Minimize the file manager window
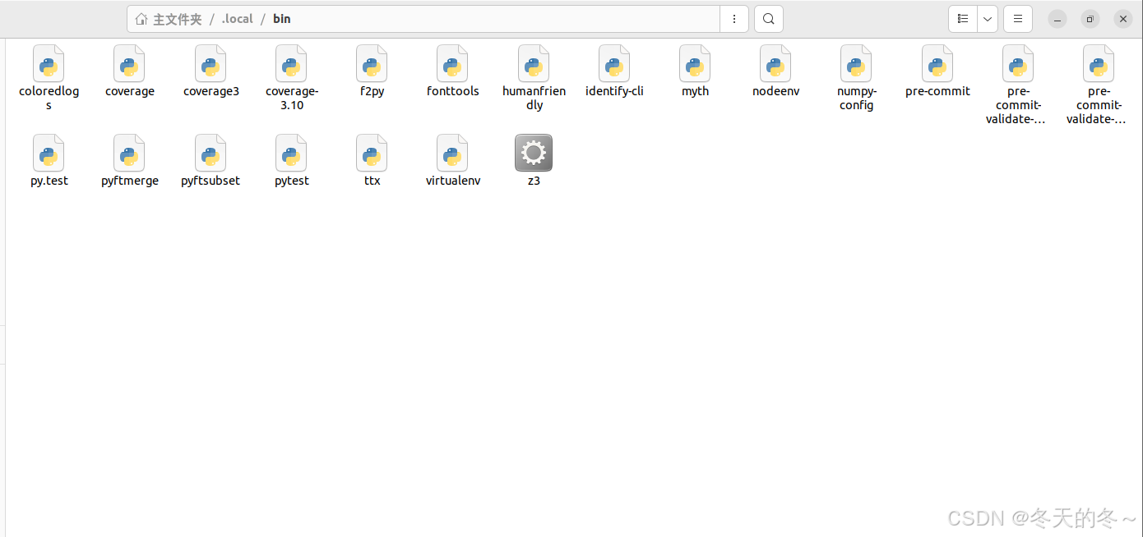1143x537 pixels. (1057, 19)
